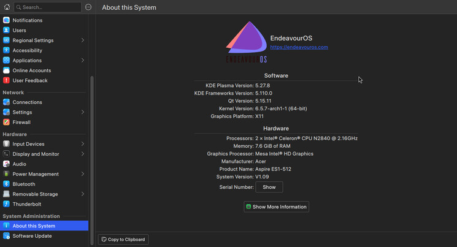The width and height of the screenshot is (457, 247).
Task: Click the About this System info icon
Action: tap(6, 226)
